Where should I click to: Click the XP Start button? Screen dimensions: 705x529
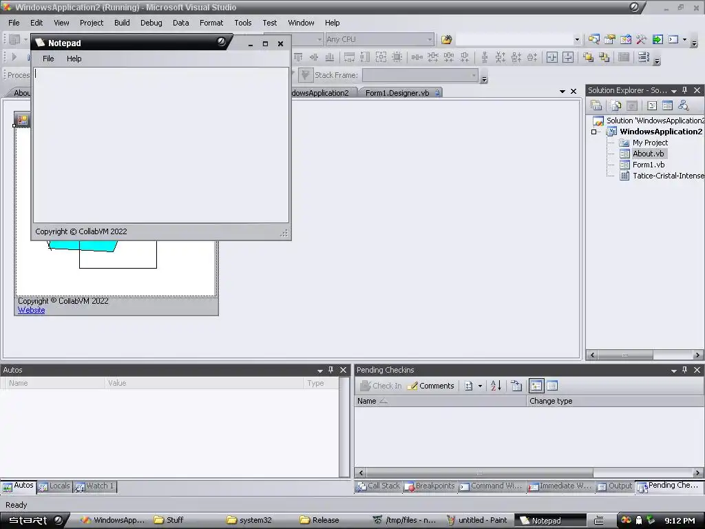click(33, 520)
